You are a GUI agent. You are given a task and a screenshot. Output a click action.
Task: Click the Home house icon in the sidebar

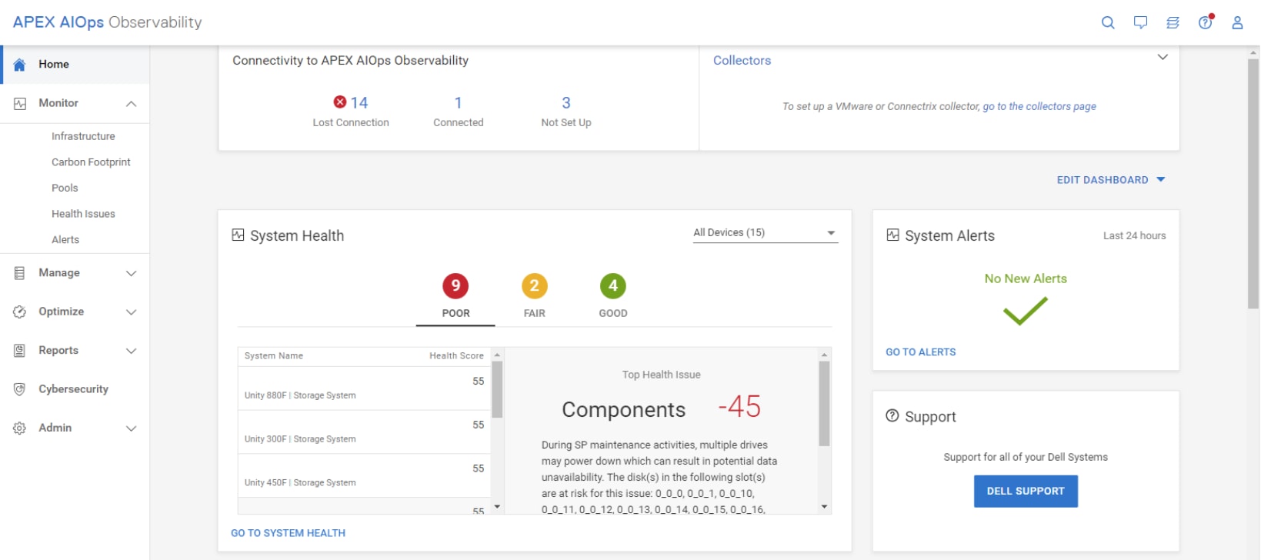click(20, 65)
